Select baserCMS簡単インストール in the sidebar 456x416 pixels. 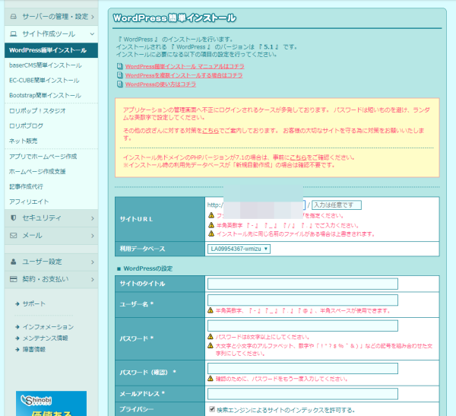45,65
